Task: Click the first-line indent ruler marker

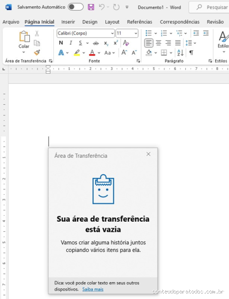Action: click(48, 67)
